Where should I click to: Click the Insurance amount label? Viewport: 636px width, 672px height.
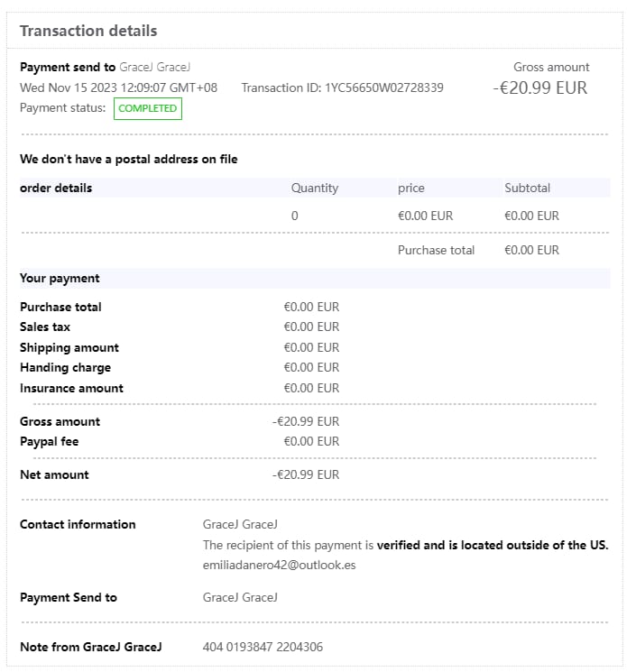[x=71, y=388]
